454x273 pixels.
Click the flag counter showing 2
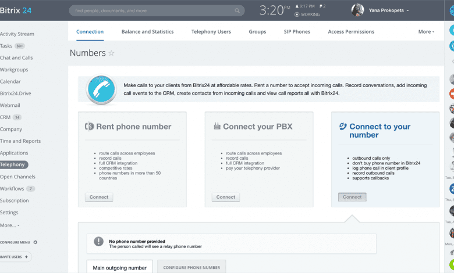[322, 6]
